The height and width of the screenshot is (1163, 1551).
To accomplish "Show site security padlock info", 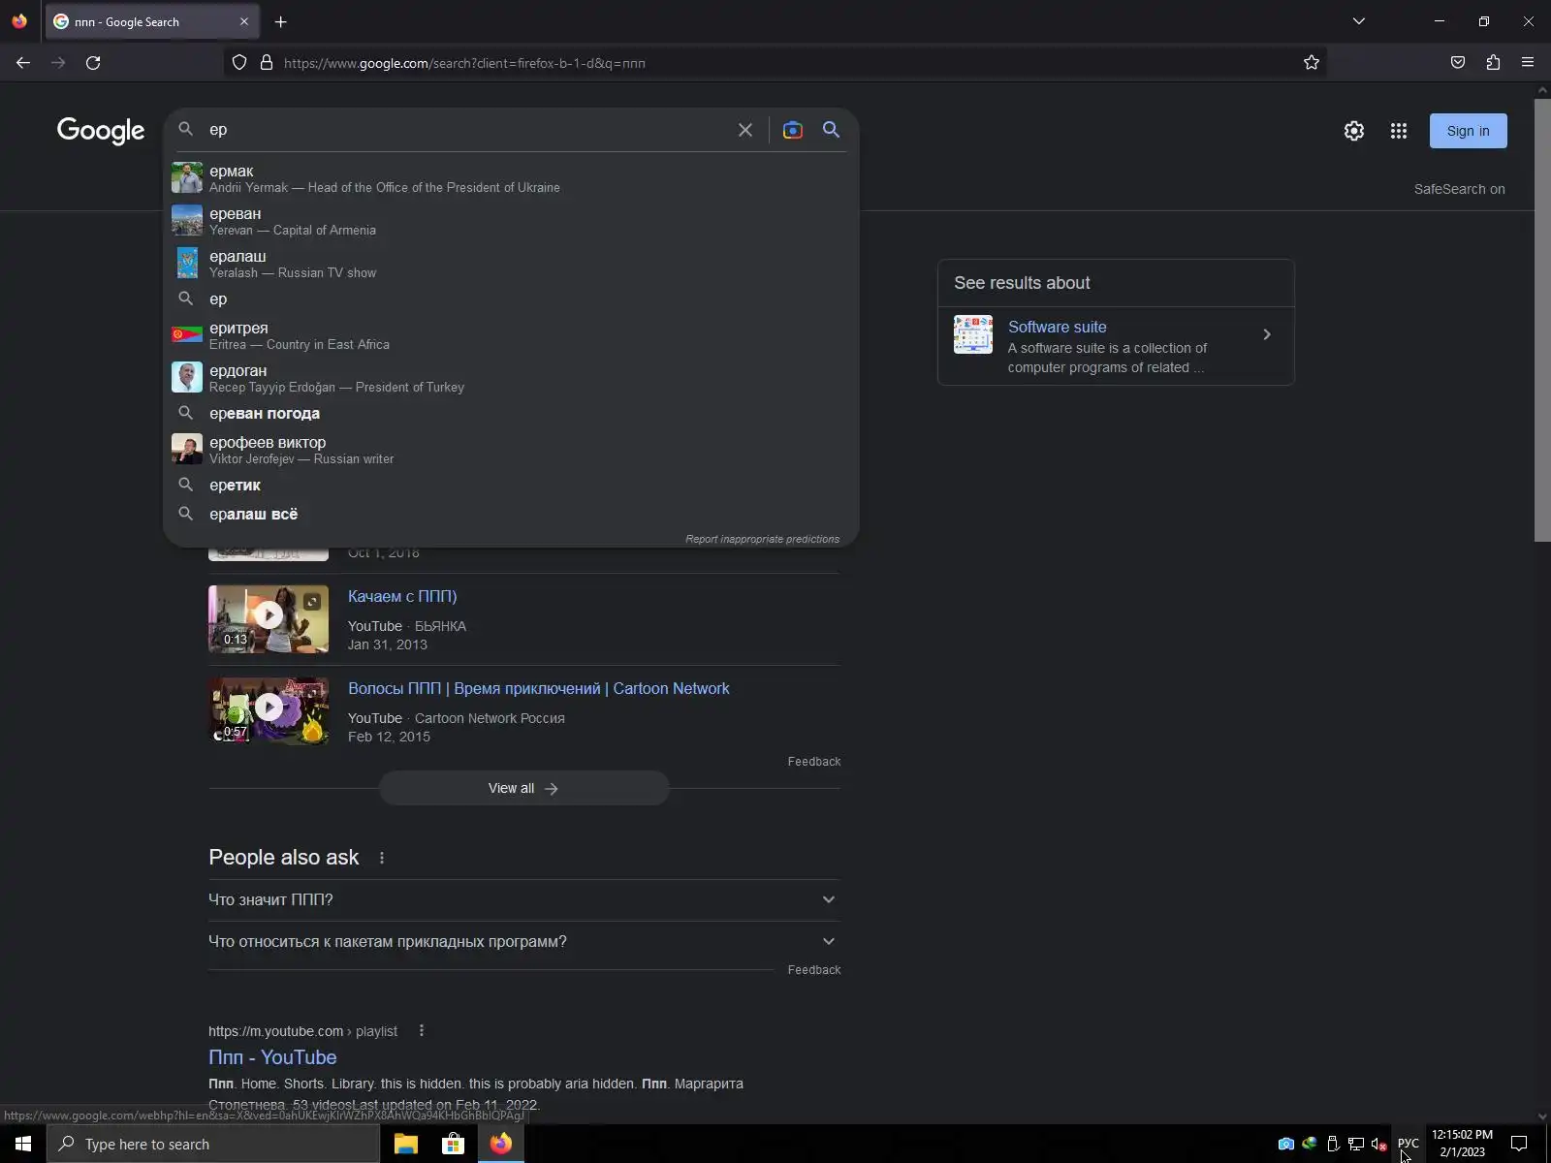I will 267,63.
